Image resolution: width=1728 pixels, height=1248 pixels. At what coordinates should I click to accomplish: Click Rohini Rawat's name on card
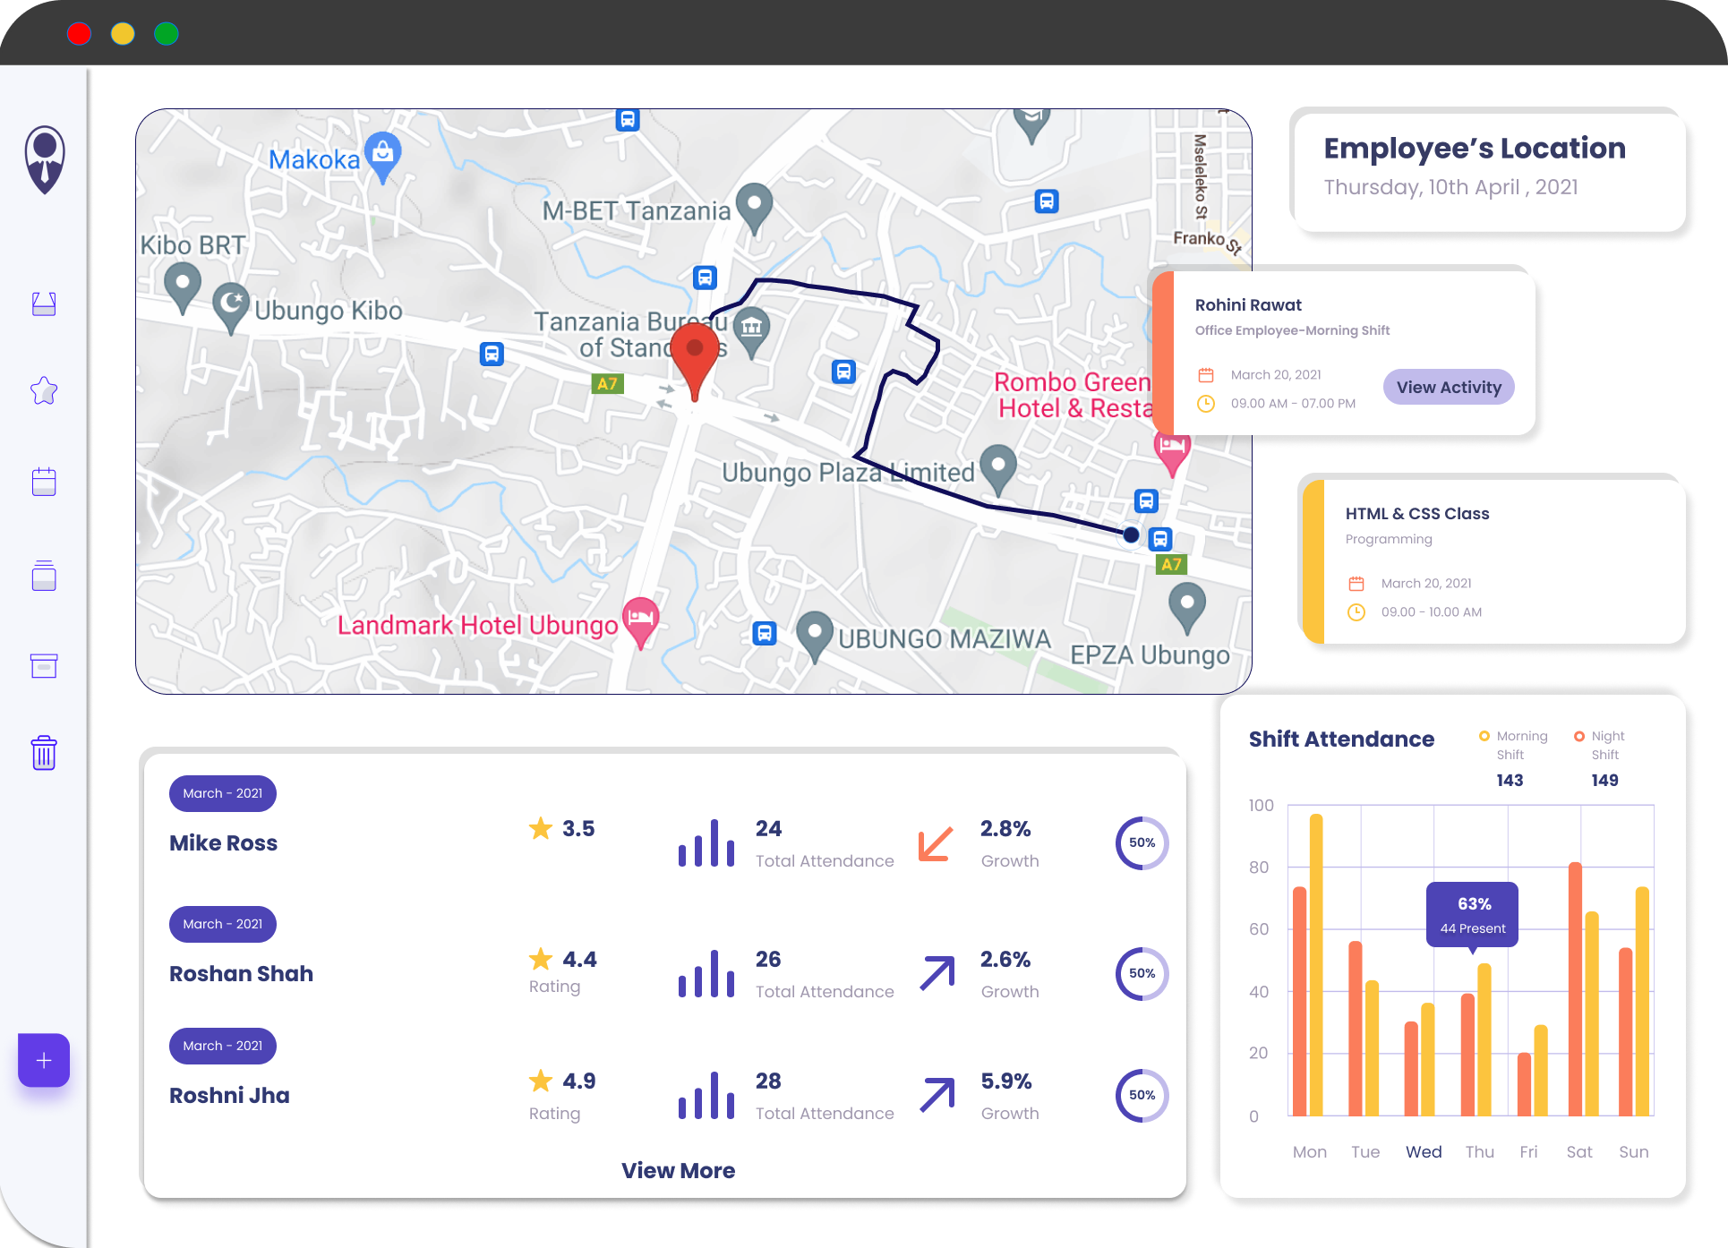(1248, 305)
